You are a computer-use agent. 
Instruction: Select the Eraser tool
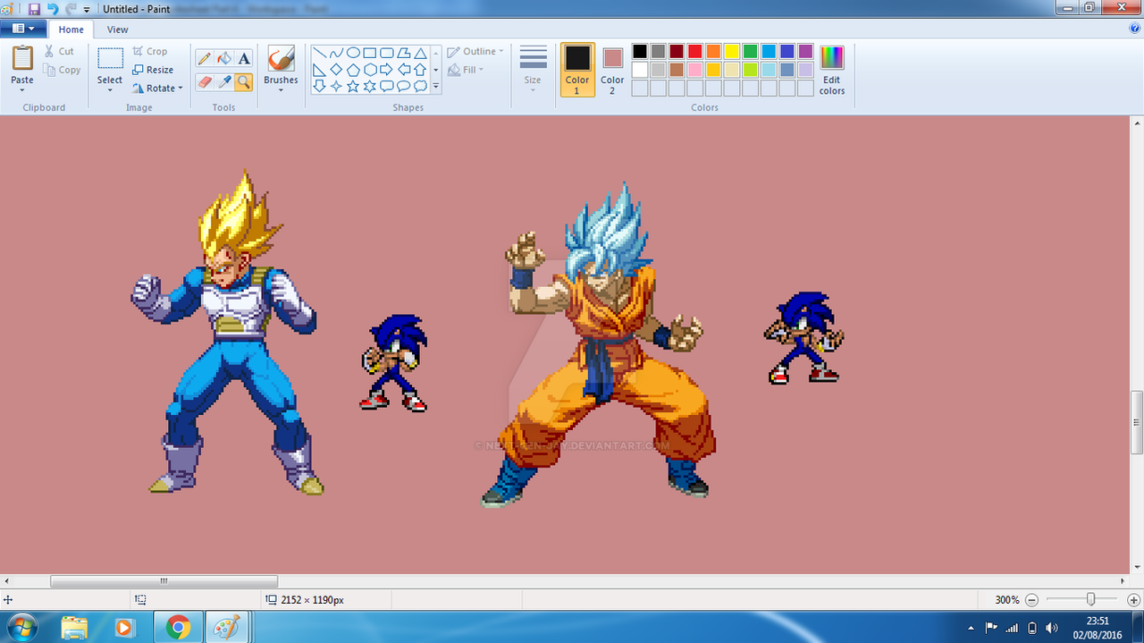[x=204, y=82]
